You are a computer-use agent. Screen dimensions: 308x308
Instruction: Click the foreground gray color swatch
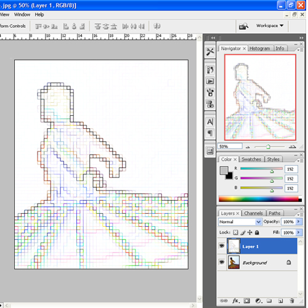pos(224,171)
